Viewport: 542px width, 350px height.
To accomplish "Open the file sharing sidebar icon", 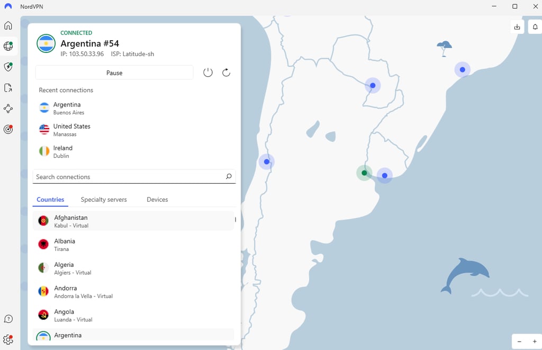I will coord(8,88).
